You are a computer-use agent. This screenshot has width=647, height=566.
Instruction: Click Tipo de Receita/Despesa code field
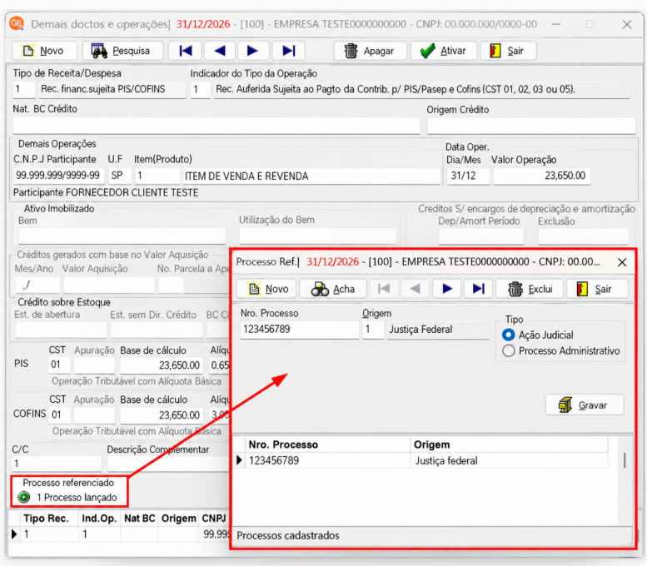click(x=24, y=89)
